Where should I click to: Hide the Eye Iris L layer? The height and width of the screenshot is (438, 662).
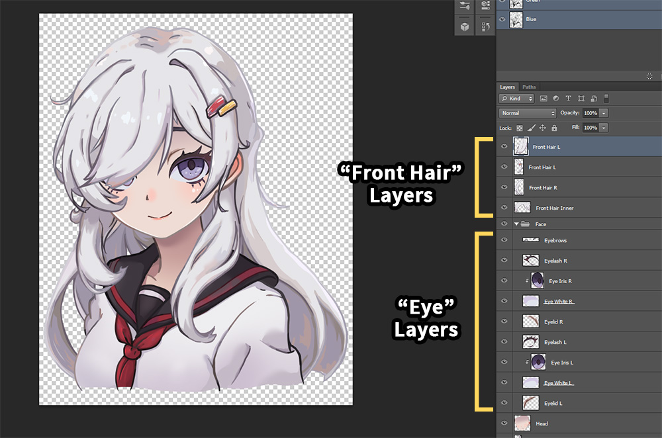point(504,362)
